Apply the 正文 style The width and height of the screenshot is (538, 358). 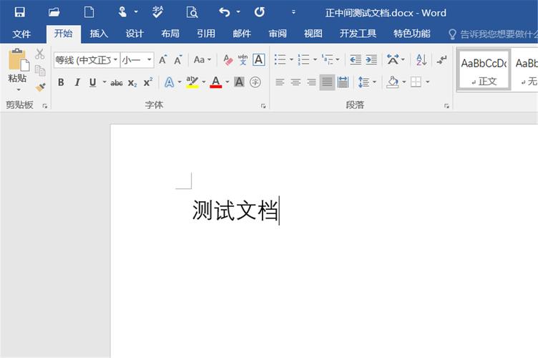[484, 70]
